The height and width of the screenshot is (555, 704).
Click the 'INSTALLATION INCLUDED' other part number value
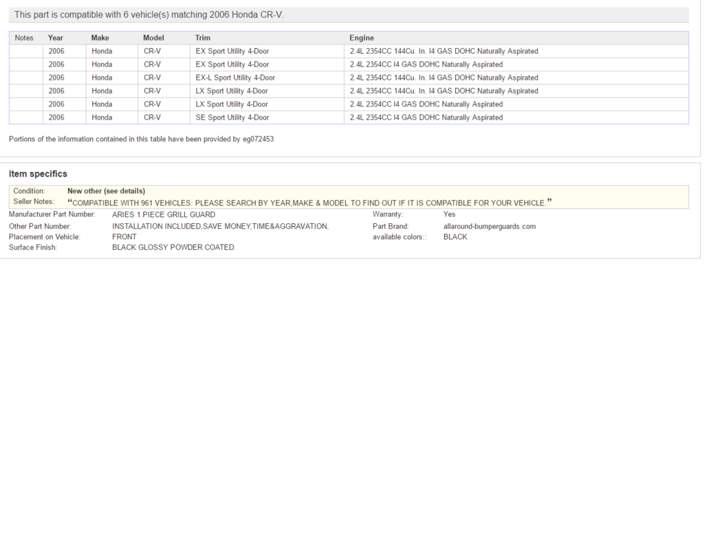(221, 227)
